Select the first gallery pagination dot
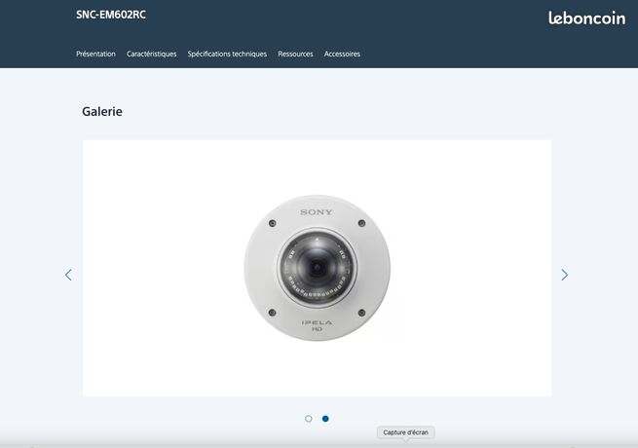The width and height of the screenshot is (638, 448). [309, 419]
